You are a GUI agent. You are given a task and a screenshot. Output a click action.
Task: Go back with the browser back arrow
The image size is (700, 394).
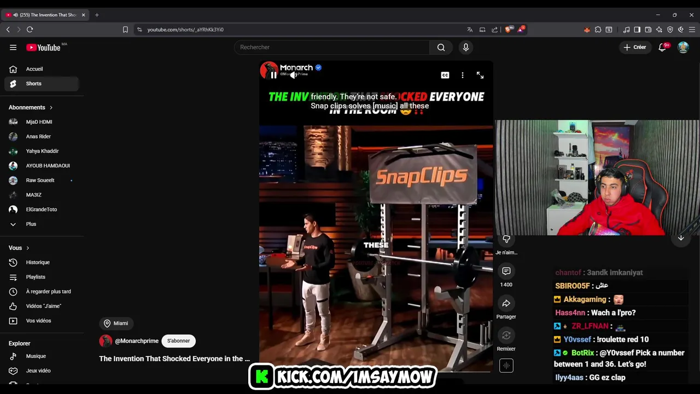point(8,30)
